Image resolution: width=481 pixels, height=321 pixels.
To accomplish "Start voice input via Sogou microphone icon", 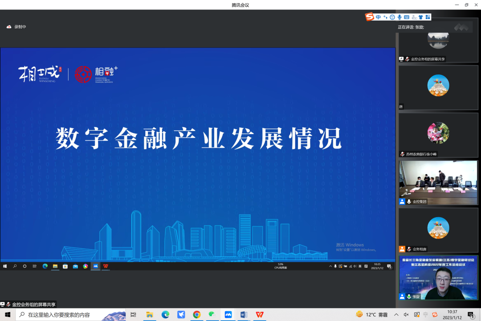I will (x=399, y=17).
